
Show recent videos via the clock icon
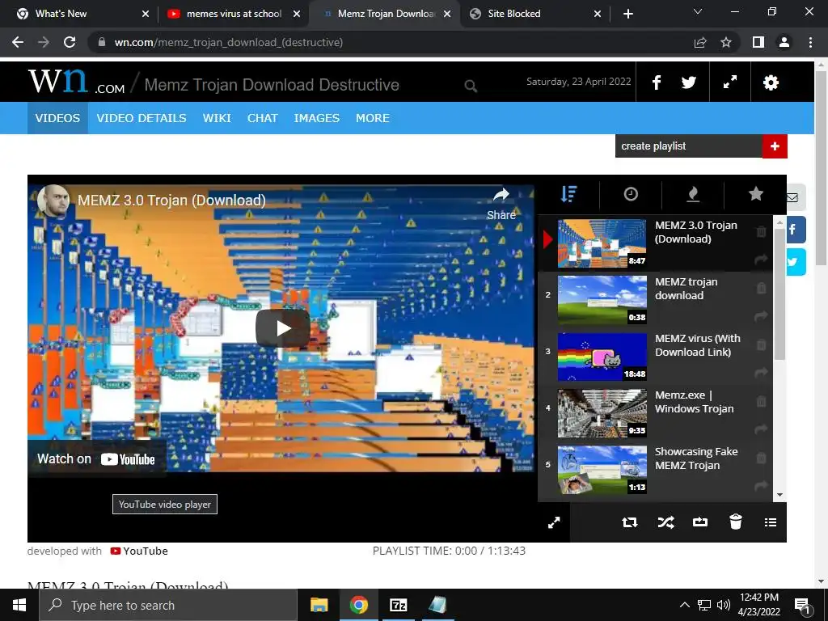pyautogui.click(x=631, y=194)
